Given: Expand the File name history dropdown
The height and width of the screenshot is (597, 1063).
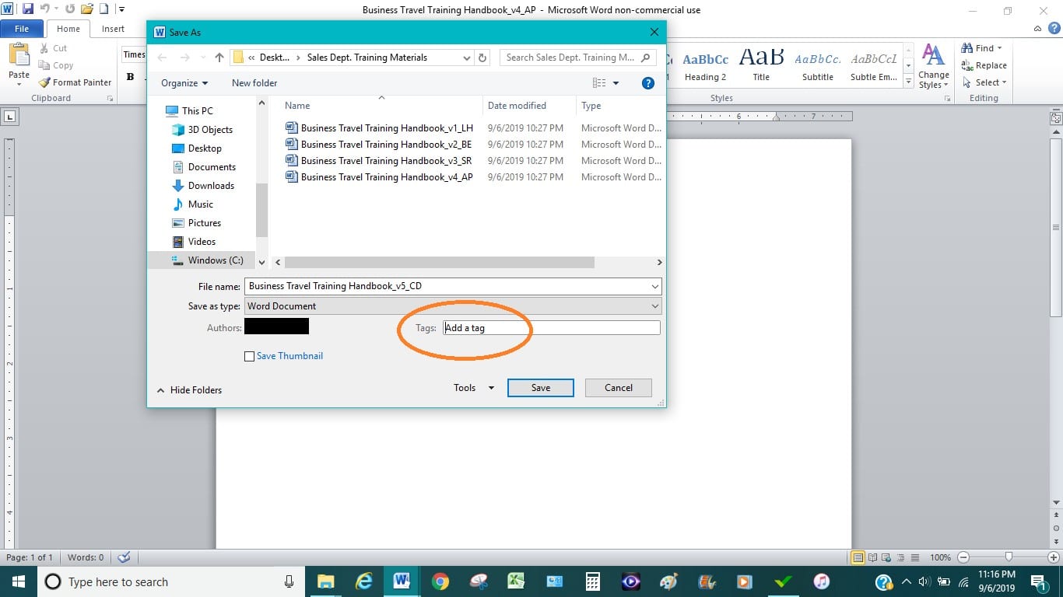Looking at the screenshot, I should coord(654,286).
